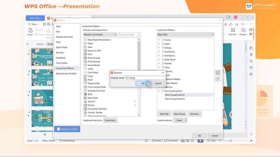Select Edit in Options sidebar

click(x=58, y=31)
